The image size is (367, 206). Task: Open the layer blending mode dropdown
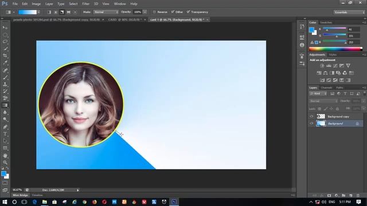(x=323, y=101)
